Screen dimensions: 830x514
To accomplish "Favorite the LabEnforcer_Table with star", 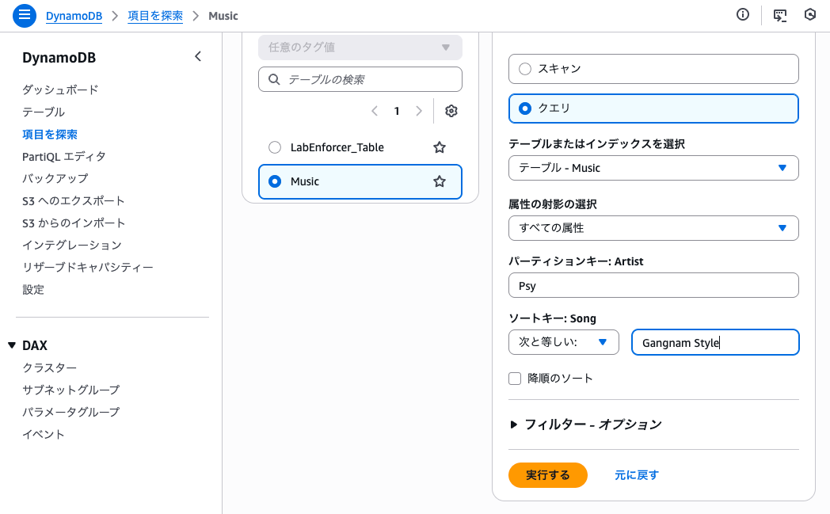I will click(x=440, y=147).
